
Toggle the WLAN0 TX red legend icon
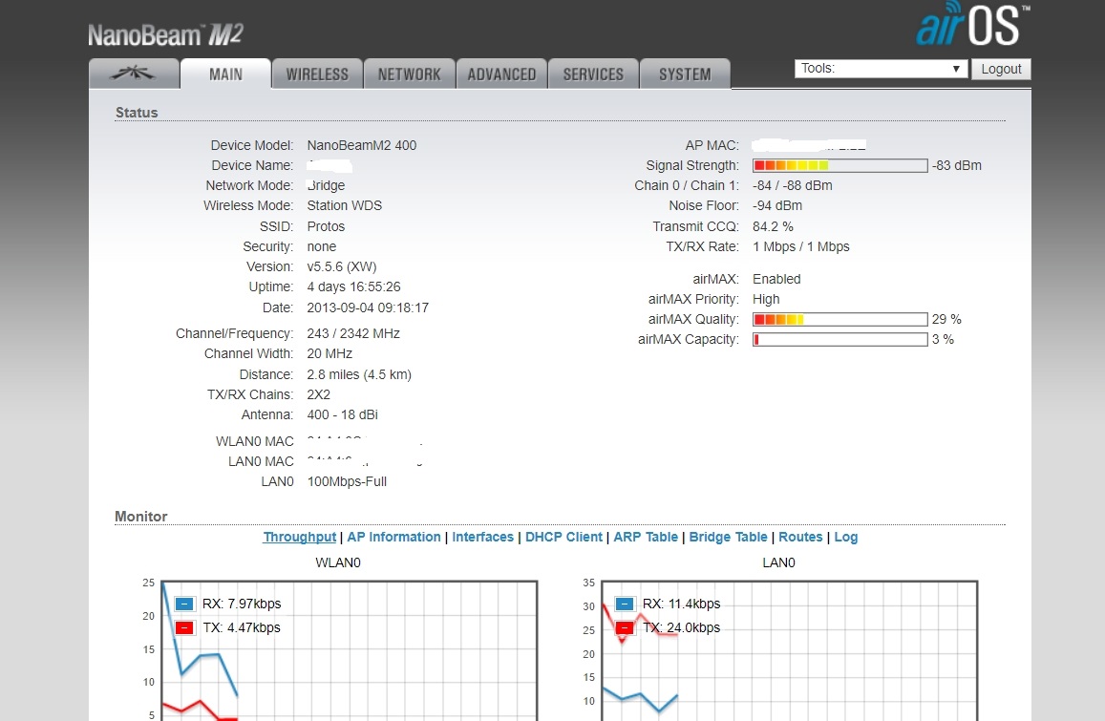pyautogui.click(x=184, y=627)
